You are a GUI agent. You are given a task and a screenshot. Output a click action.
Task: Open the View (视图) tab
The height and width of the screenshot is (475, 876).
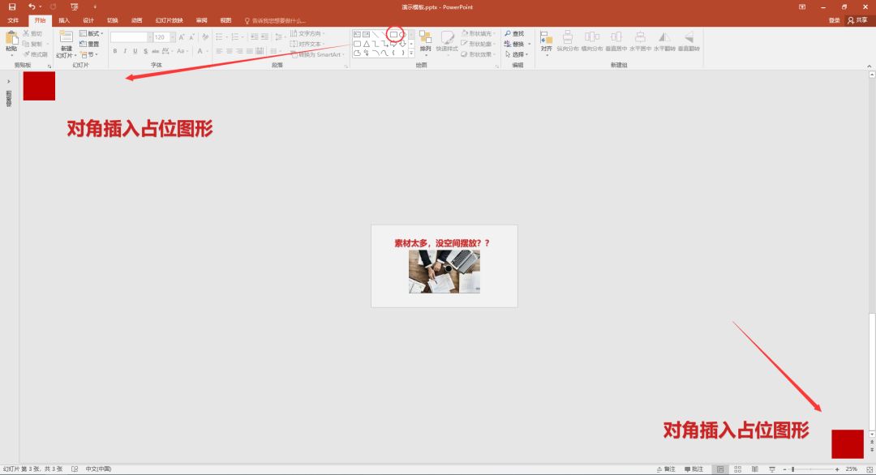225,20
